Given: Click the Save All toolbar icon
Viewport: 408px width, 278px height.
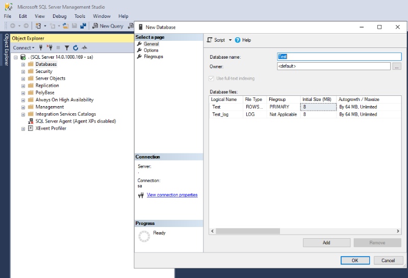Looking at the screenshot, I should tap(83, 26).
